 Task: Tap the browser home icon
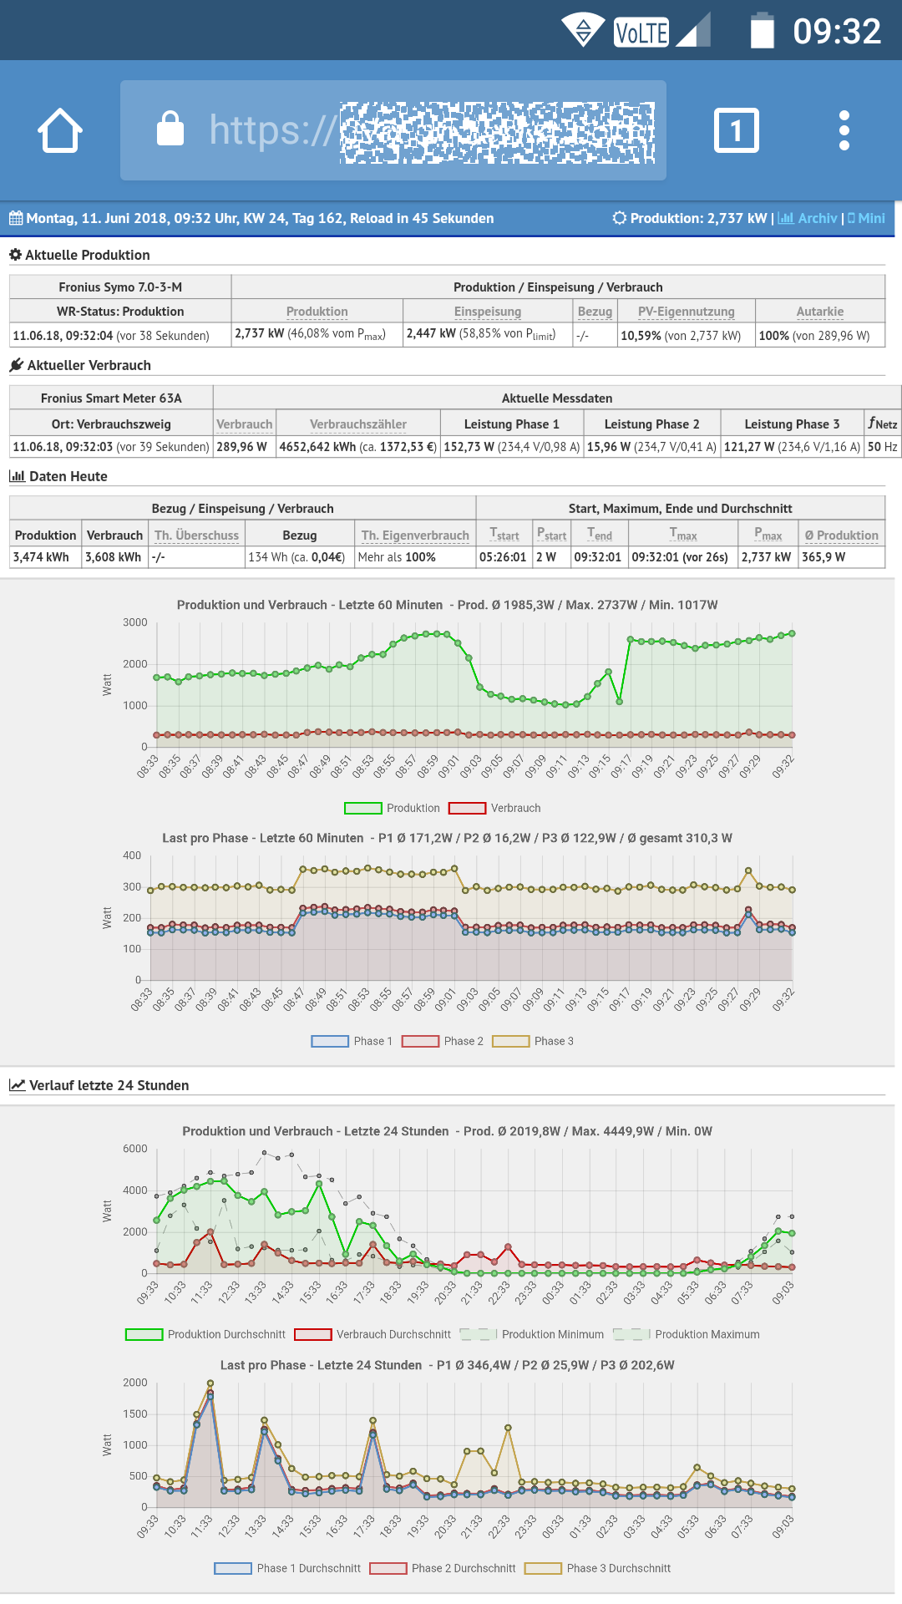[x=60, y=130]
